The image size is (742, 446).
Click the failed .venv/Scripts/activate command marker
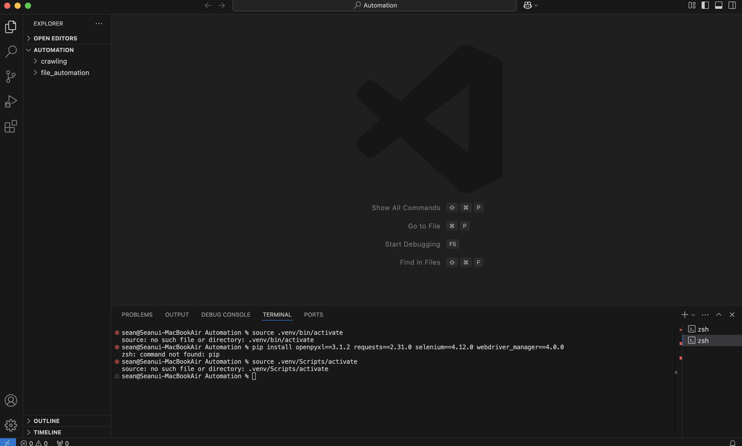[117, 362]
